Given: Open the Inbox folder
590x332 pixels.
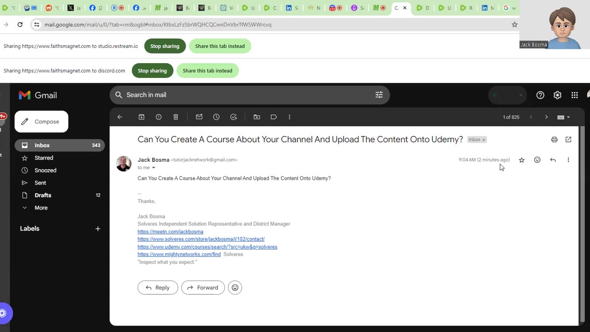Looking at the screenshot, I should tap(59, 145).
